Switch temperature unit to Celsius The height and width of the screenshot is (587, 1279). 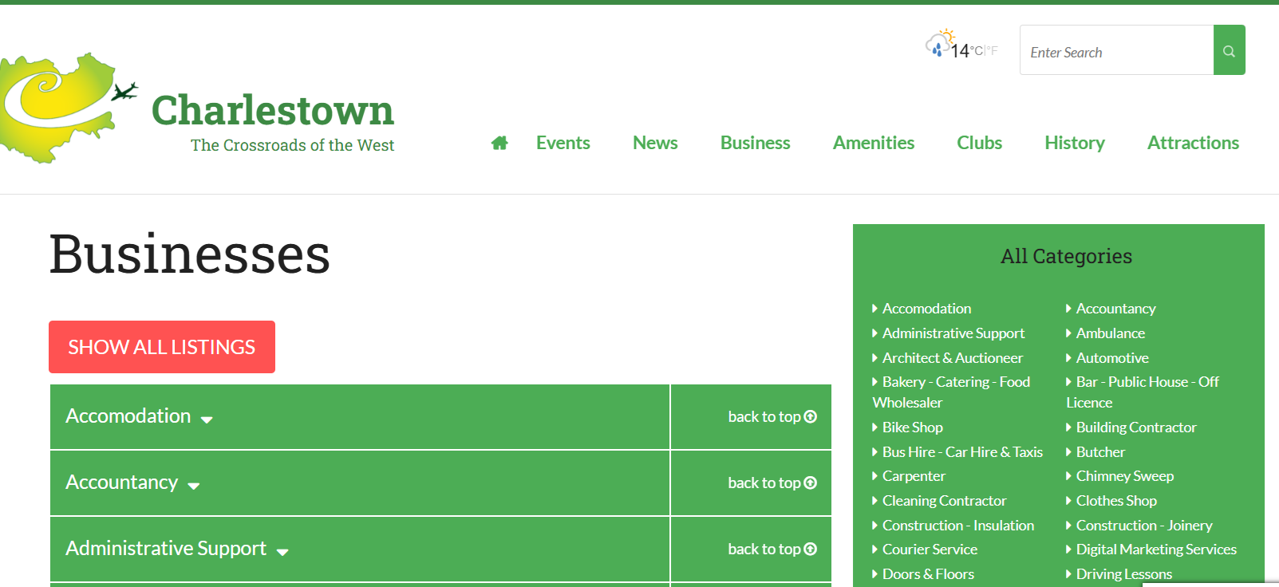tap(977, 51)
